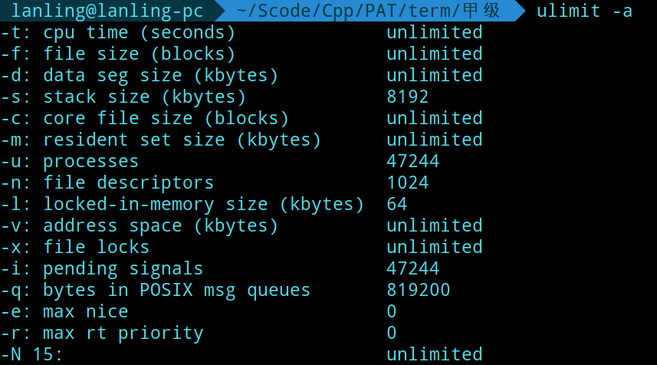
Task: Click the file descriptors value 1024
Action: (407, 182)
